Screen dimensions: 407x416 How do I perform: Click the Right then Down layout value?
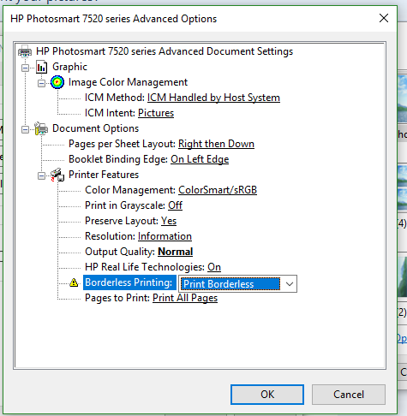(x=216, y=144)
